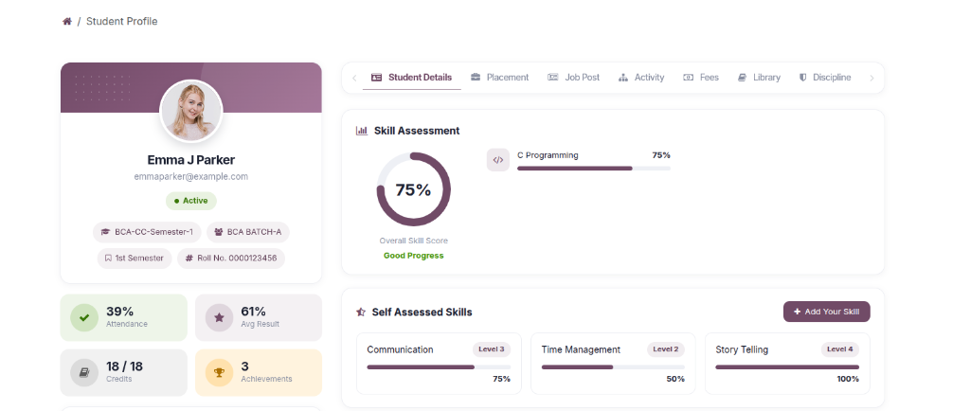Click the Activity hierarchy icon
This screenshot has width=970, height=411.
point(622,78)
